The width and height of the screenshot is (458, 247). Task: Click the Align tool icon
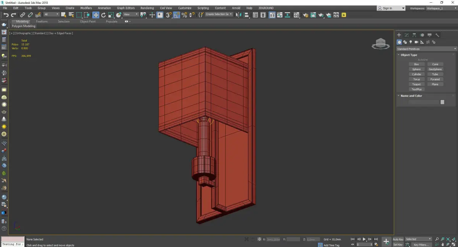(x=247, y=15)
